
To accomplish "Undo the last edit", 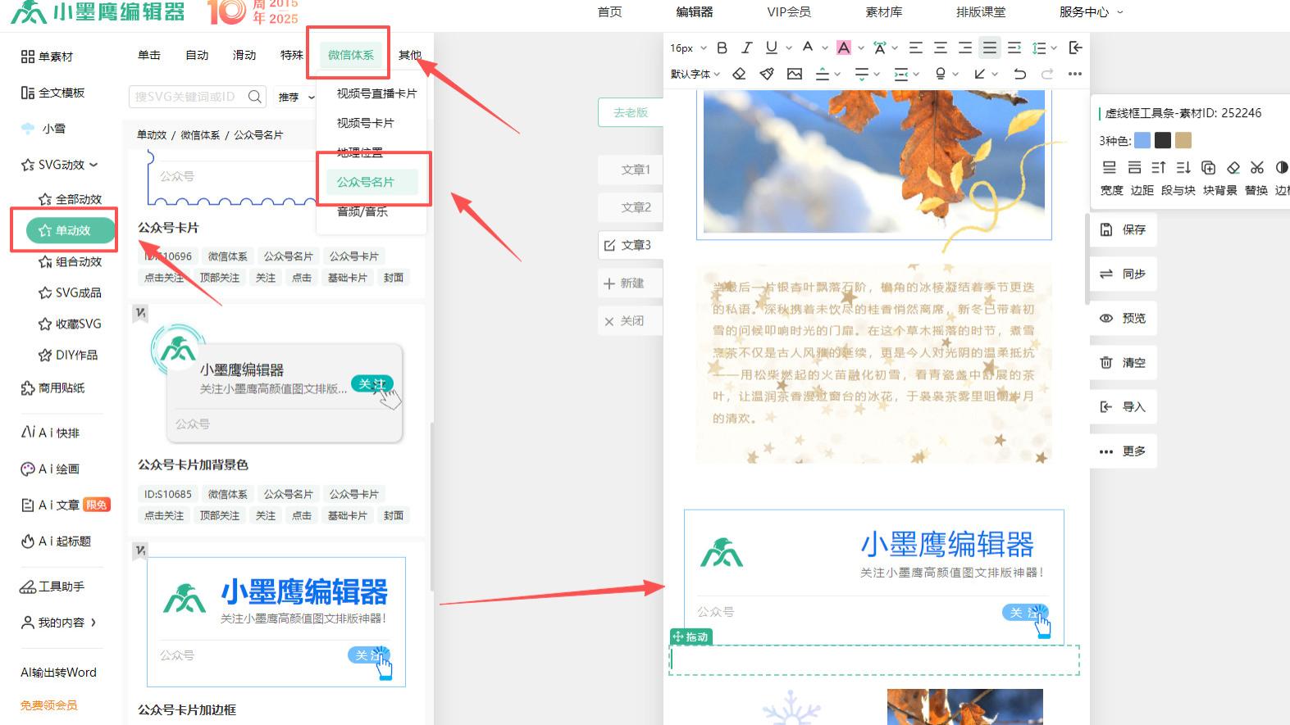I will click(1019, 74).
